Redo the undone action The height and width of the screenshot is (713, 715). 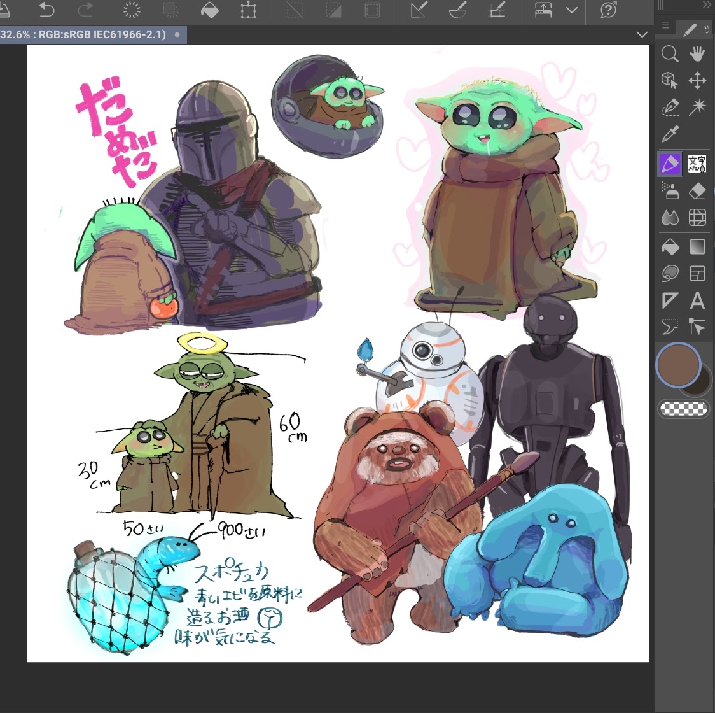coord(85,10)
